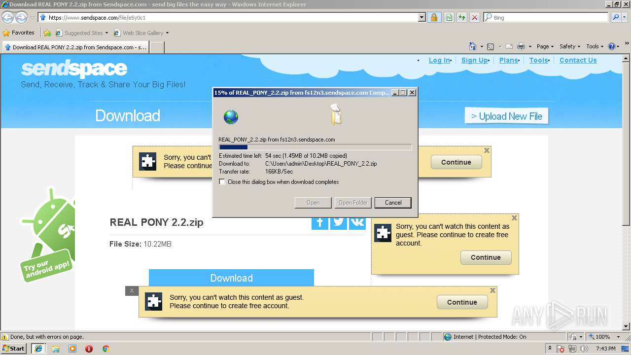Click the Help question mark icon

[612, 46]
